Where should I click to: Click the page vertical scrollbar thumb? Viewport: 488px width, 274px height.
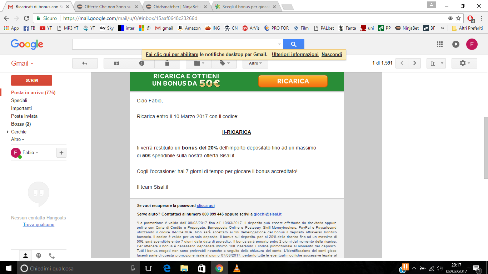tap(485, 147)
